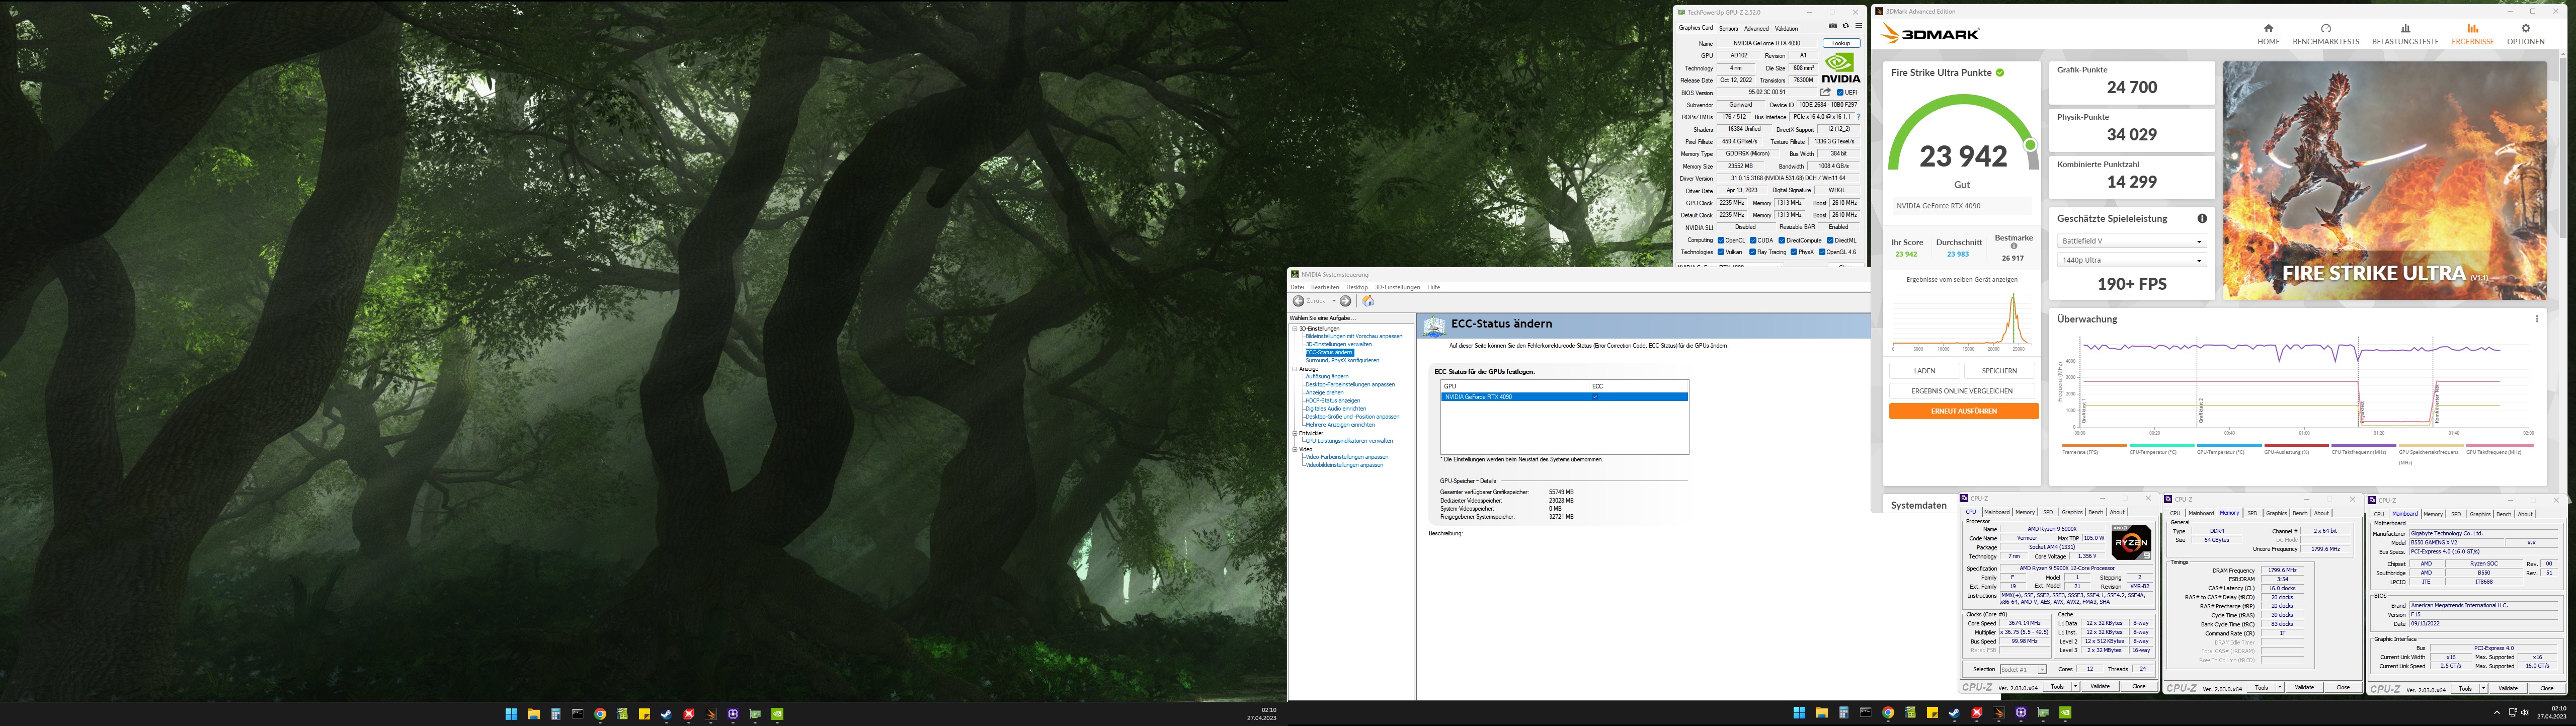Toggle the UEFI checkbox in GPU-Z
2576x726 pixels.
1840,92
